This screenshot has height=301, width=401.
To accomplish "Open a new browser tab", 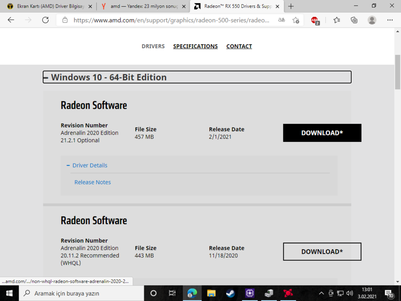I will tap(291, 6).
